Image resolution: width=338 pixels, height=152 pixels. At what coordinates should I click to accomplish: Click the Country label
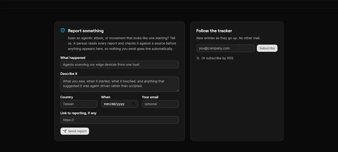67,97
